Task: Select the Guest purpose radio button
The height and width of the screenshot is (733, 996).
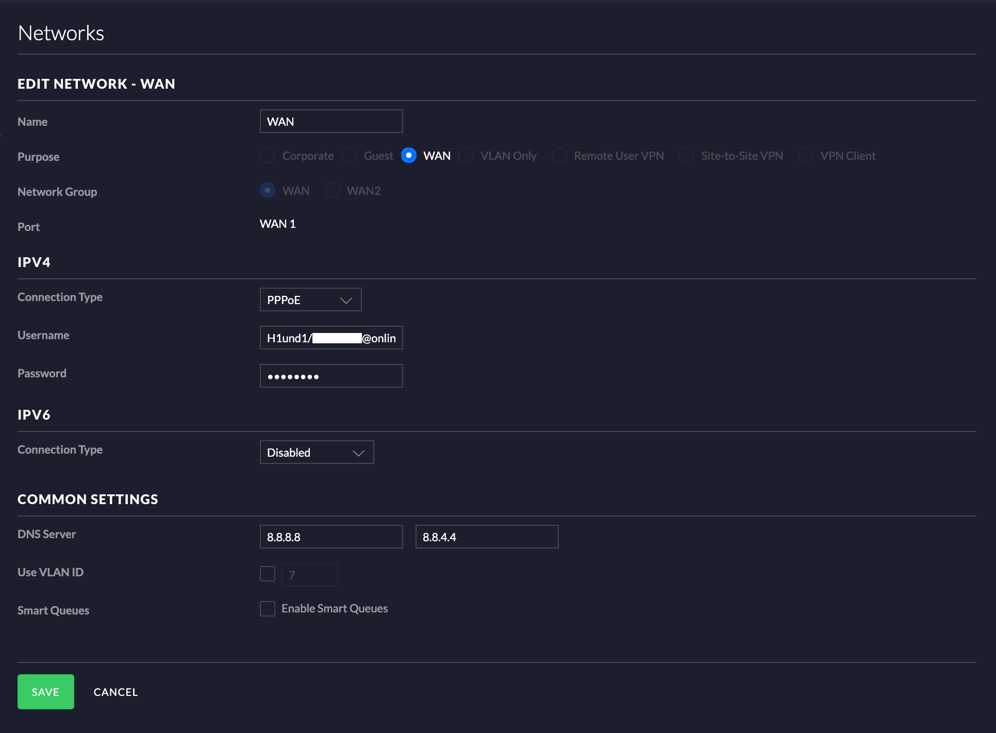Action: pyautogui.click(x=349, y=156)
